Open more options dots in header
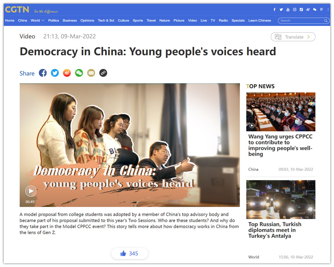This screenshot has width=334, height=267. pyautogui.click(x=328, y=10)
